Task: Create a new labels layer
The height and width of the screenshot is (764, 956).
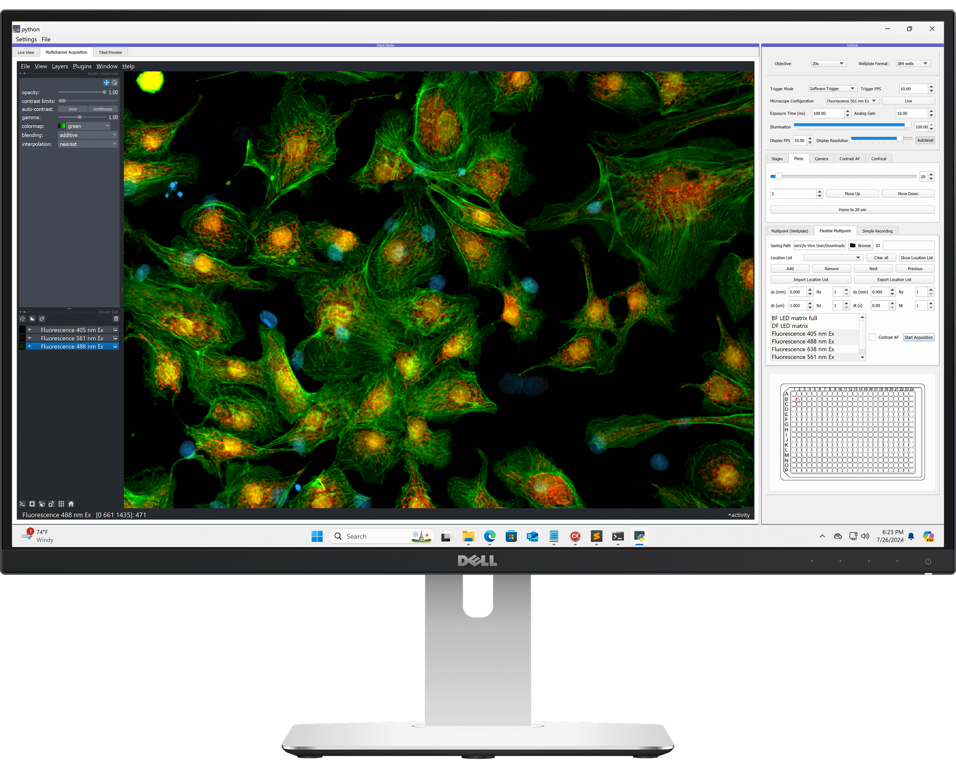Action: 42,319
